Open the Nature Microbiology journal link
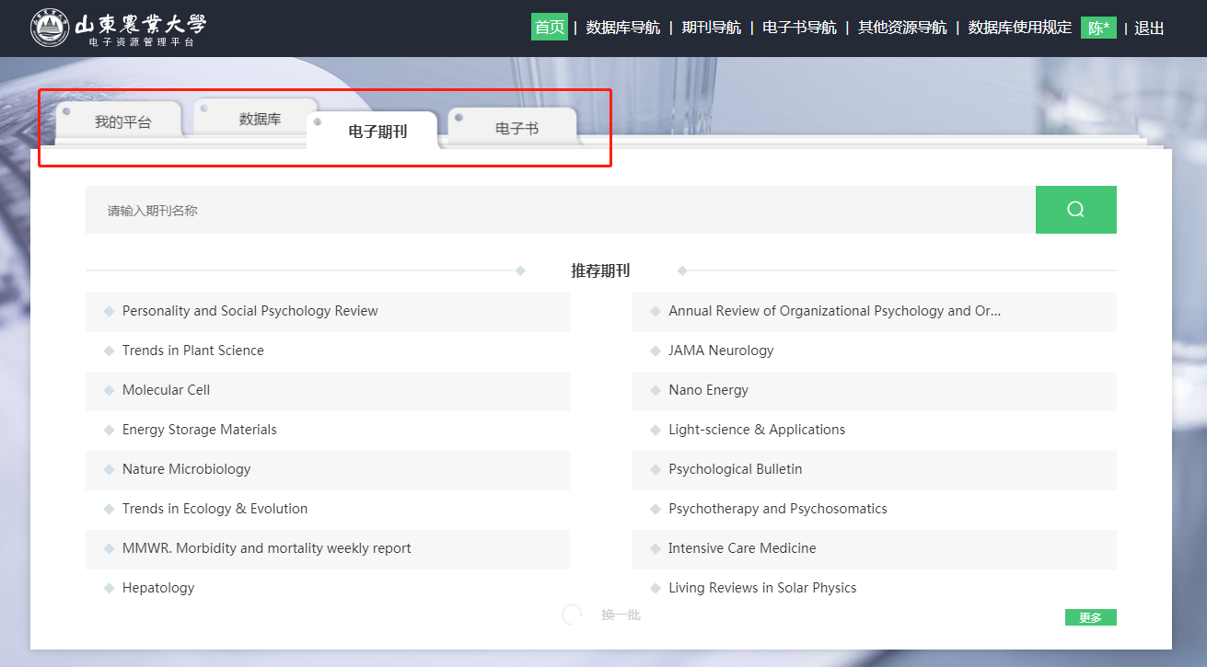This screenshot has width=1207, height=667. coord(186,469)
